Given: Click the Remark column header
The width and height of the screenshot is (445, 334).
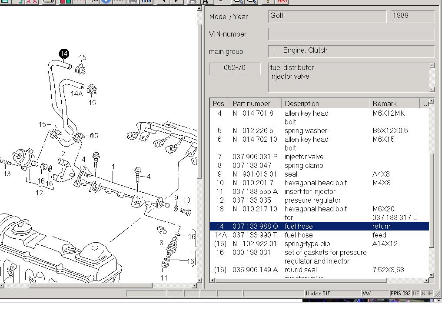Looking at the screenshot, I should (395, 104).
